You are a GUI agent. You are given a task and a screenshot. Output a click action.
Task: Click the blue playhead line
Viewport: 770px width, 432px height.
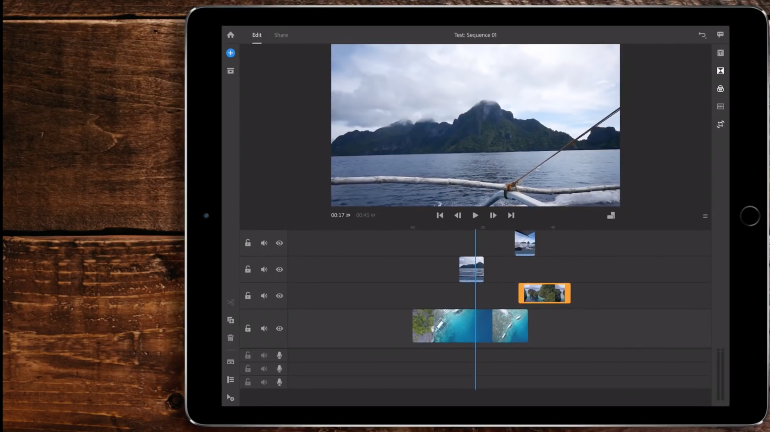475,309
